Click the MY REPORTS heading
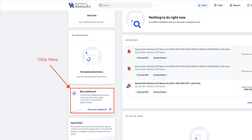The image size is (252, 140). [132, 40]
